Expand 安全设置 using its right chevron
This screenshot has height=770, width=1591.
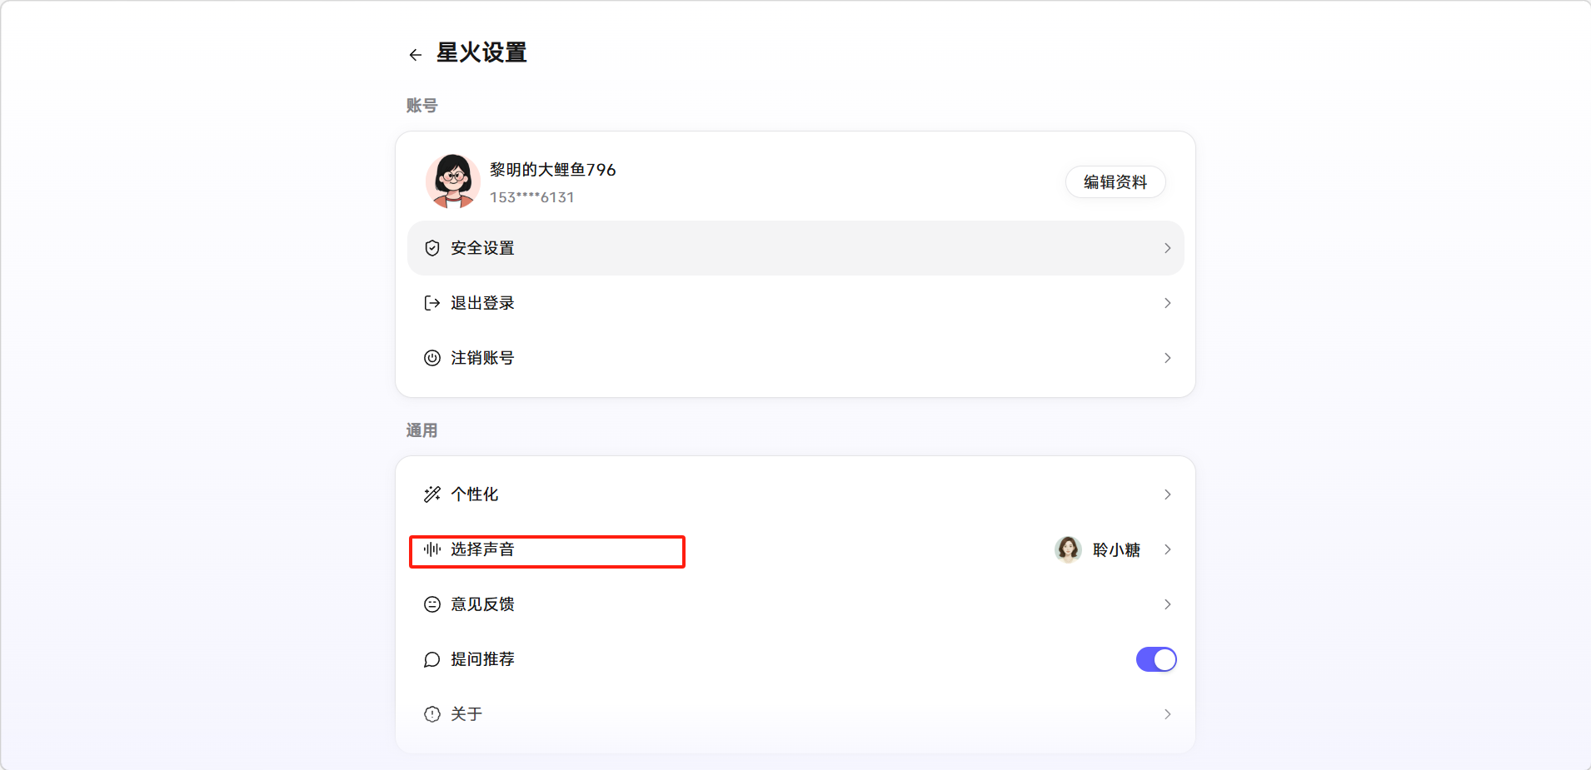tap(1167, 248)
